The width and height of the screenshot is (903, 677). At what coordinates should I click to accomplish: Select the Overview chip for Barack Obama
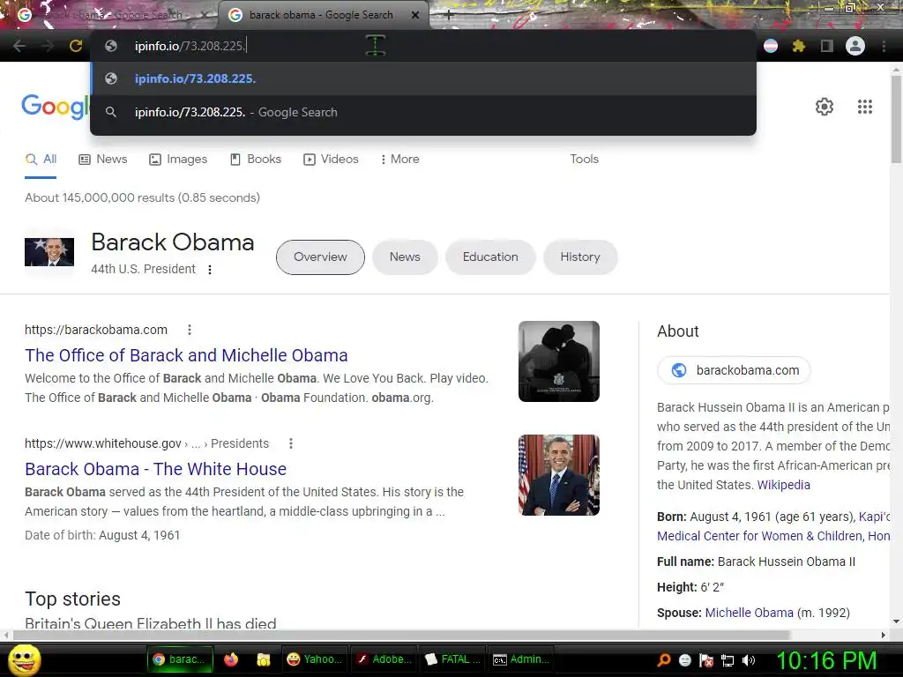tap(320, 257)
